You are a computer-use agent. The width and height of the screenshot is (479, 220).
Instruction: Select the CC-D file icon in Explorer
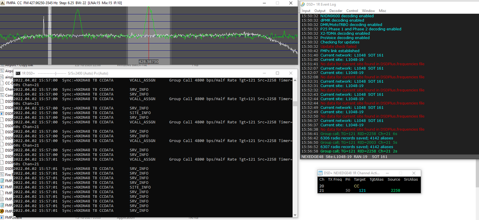pos(3,83)
